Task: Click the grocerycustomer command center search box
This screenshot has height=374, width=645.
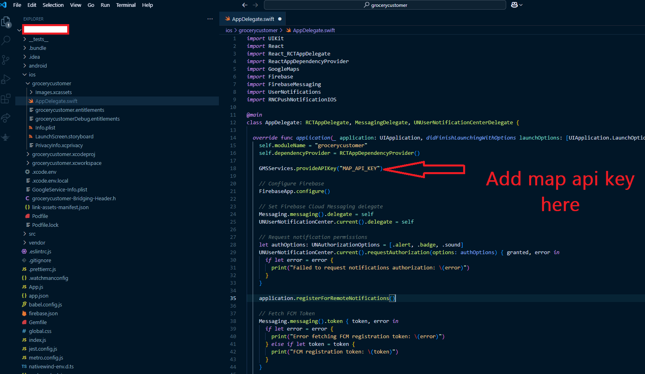Action: coord(385,5)
